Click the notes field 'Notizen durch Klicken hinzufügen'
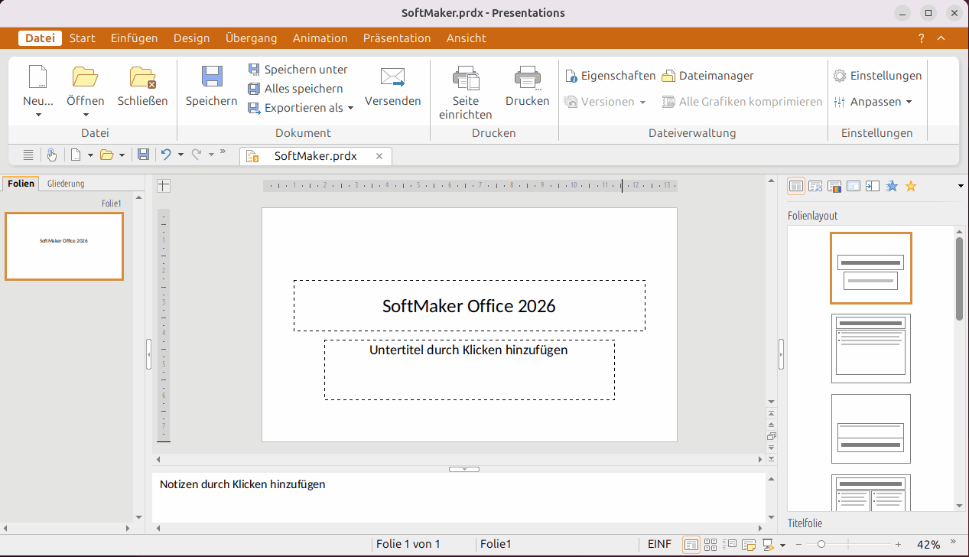 coord(242,484)
